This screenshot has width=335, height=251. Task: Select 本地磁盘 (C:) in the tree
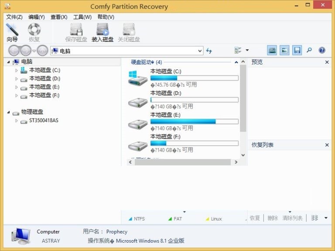44,70
